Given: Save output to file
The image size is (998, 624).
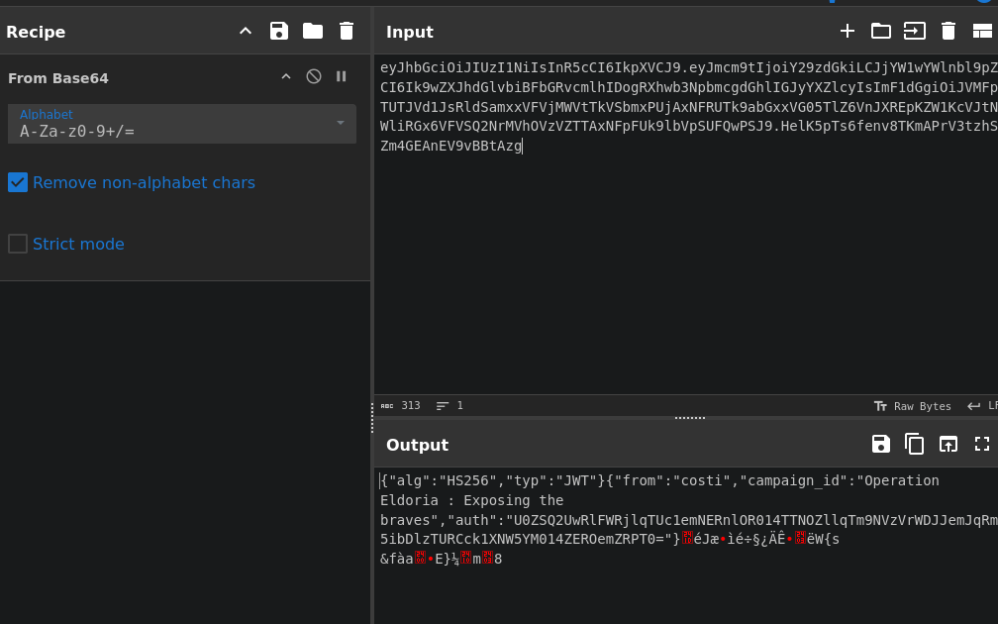Looking at the screenshot, I should 881,444.
